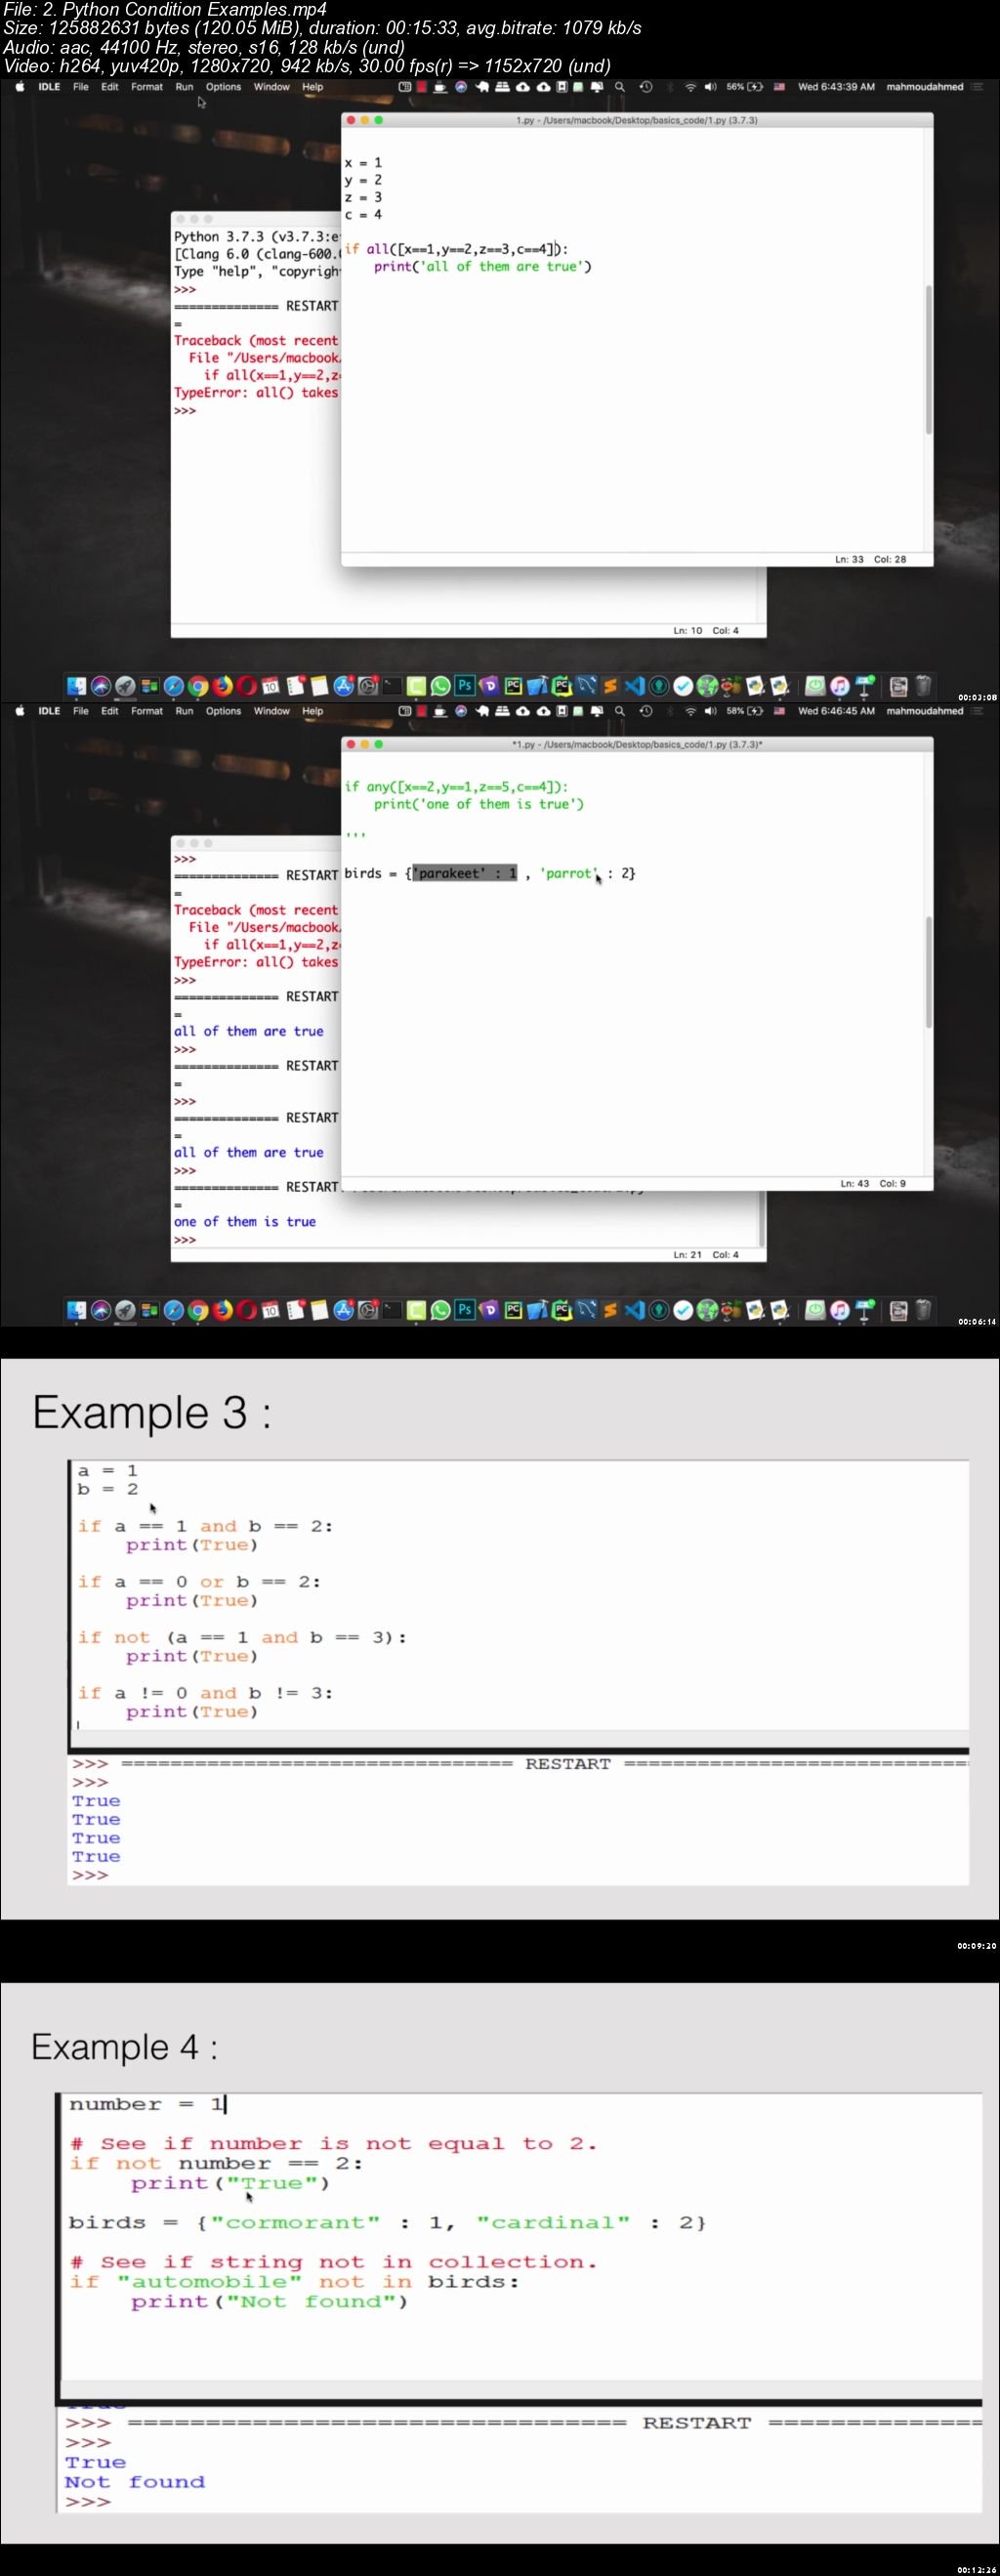Screen dimensions: 1000x2576
Task: Open the Help menu in the 6:46:45 AM menu bar
Action: 313,711
